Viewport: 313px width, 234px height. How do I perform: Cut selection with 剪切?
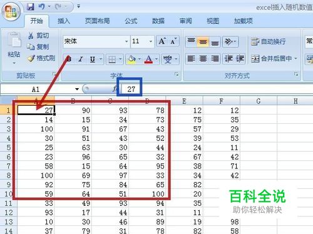click(38, 36)
